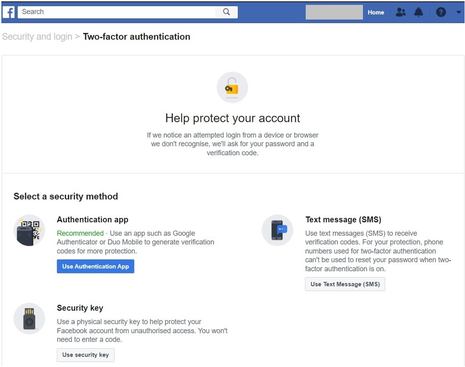Open the notifications bell icon
465x367 pixels.
pyautogui.click(x=418, y=12)
